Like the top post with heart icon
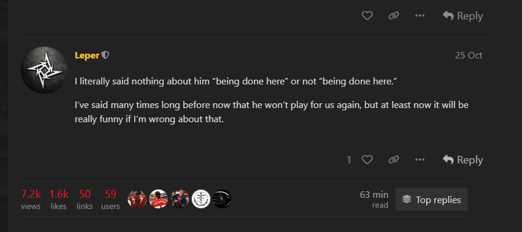The width and height of the screenshot is (522, 232). point(367,15)
